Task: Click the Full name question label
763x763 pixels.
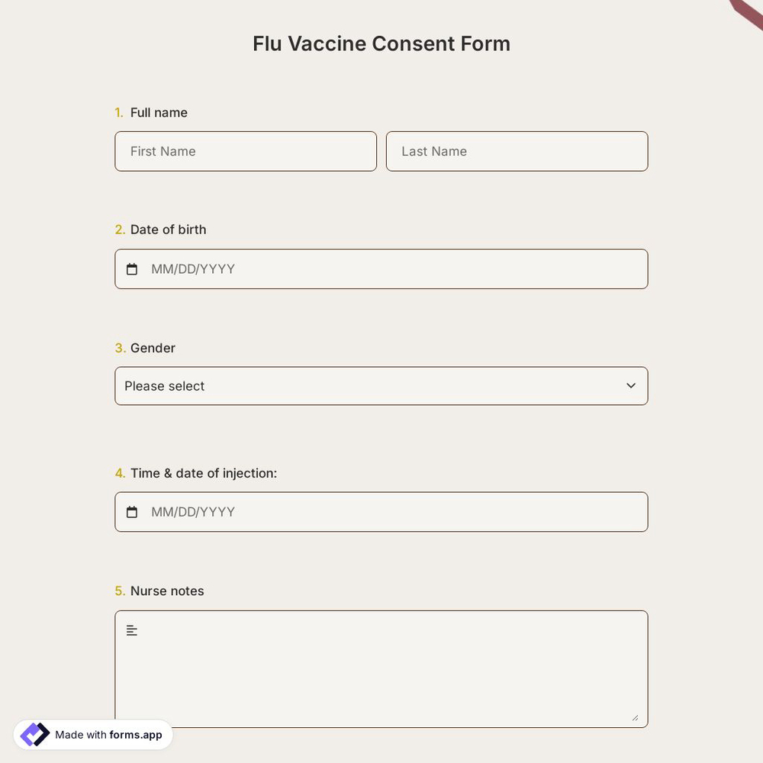Action: point(158,112)
